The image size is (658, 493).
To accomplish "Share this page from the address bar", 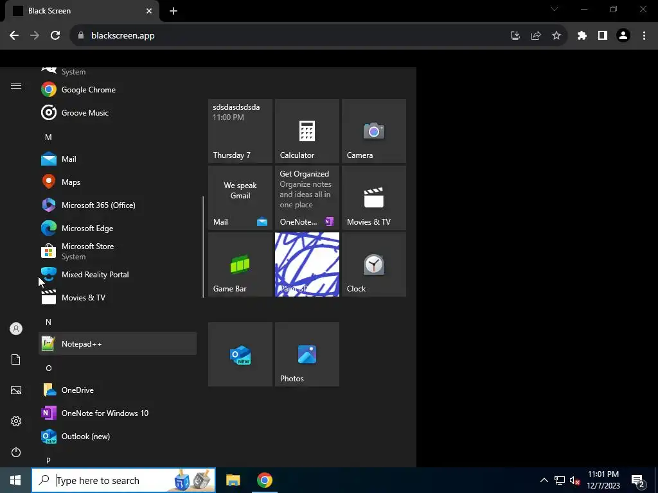I will click(536, 36).
